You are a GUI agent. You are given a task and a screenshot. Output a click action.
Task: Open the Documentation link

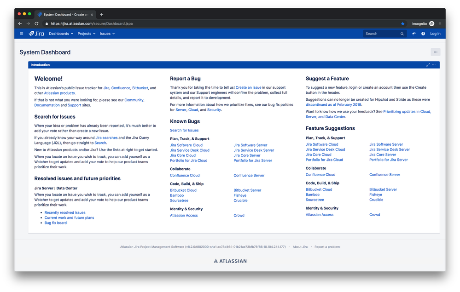[x=47, y=105]
